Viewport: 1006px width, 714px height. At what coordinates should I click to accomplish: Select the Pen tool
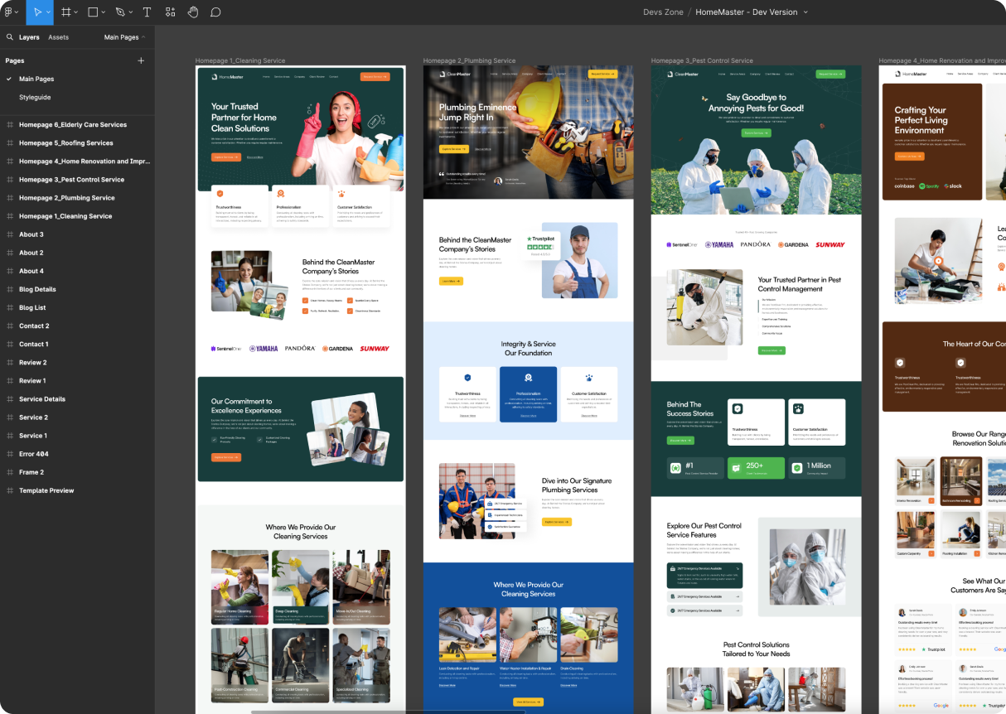120,12
